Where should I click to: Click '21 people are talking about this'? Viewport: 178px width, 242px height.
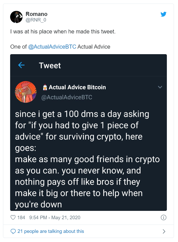(51, 231)
